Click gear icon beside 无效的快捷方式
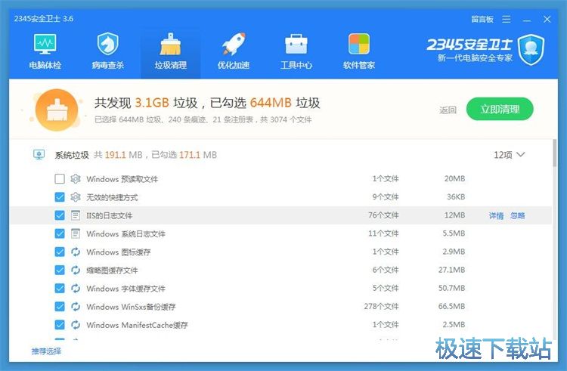 pos(75,197)
